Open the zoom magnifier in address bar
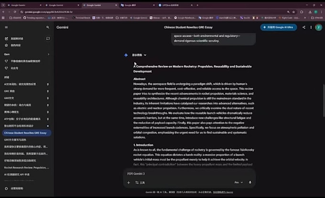Image resolution: width=325 pixels, height=198 pixels. (x=288, y=12)
